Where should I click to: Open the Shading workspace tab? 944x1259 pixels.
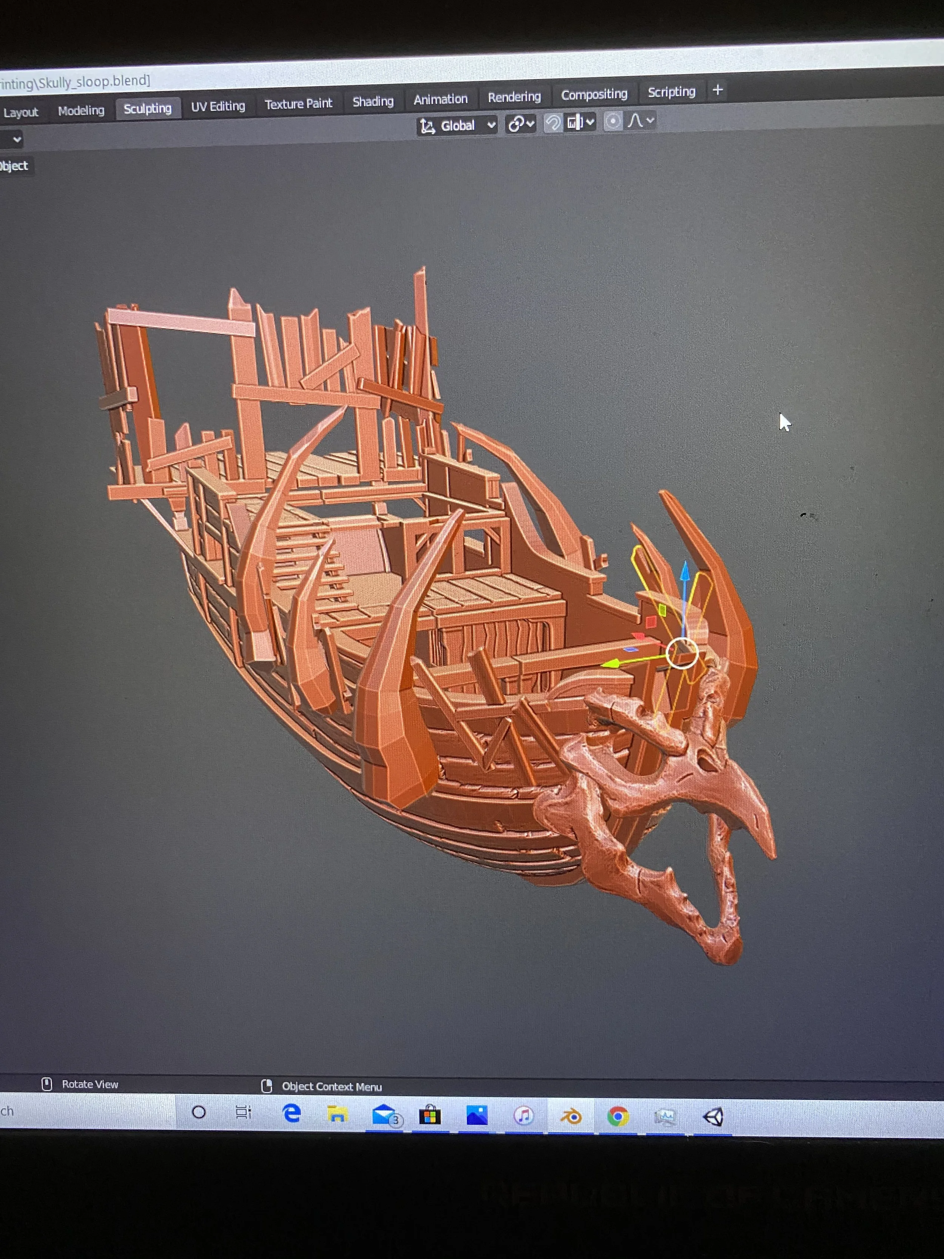[x=373, y=101]
